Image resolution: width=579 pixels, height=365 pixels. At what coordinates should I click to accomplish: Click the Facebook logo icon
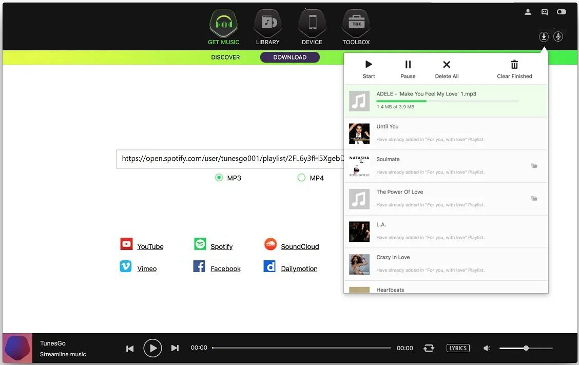click(x=199, y=266)
